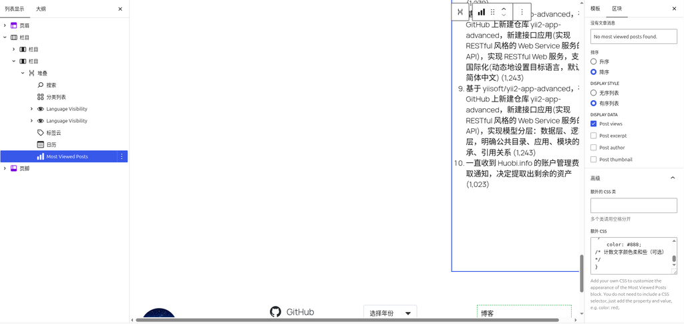Enable the Post thumbnail checkbox
Viewport: 684px width, 324px height.
point(593,160)
